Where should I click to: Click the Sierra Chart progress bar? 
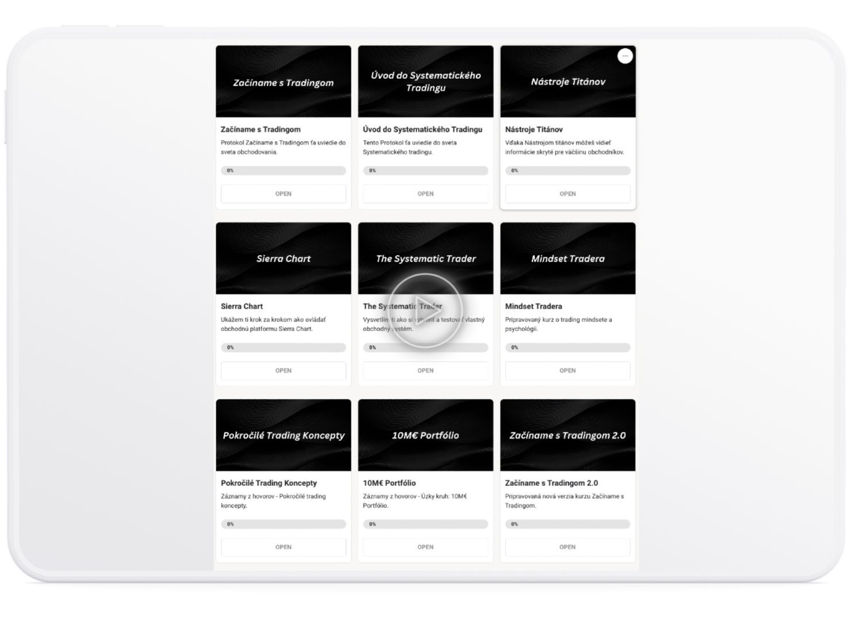click(x=283, y=347)
